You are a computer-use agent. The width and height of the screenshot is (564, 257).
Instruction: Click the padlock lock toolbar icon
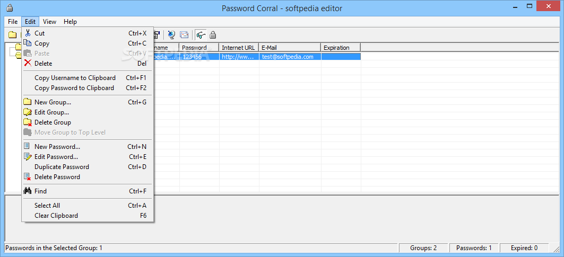coord(213,35)
